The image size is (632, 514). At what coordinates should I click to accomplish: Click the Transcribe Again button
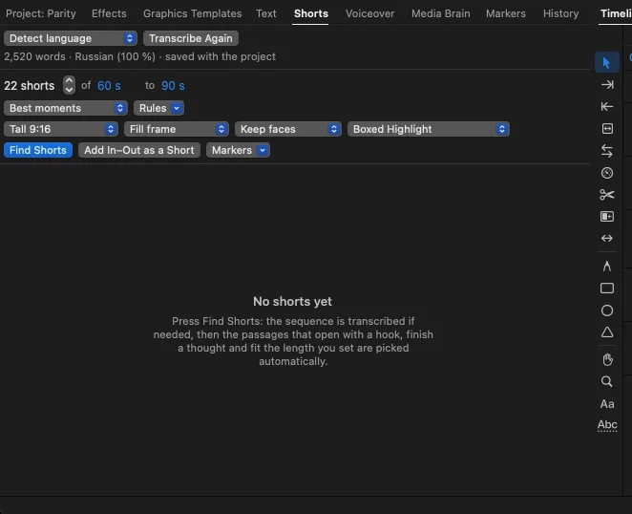pyautogui.click(x=191, y=38)
